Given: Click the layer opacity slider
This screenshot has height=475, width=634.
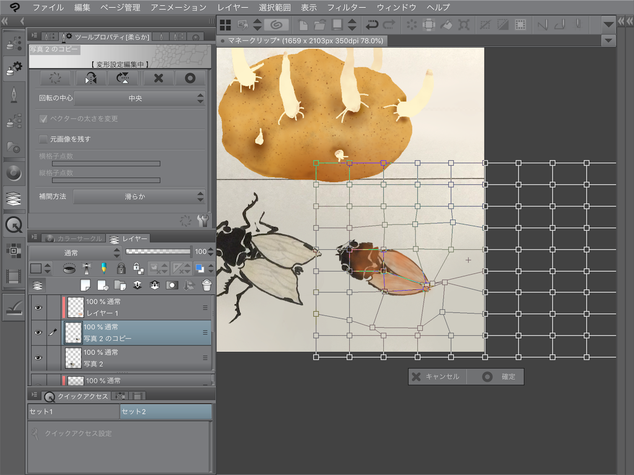Looking at the screenshot, I should 158,252.
